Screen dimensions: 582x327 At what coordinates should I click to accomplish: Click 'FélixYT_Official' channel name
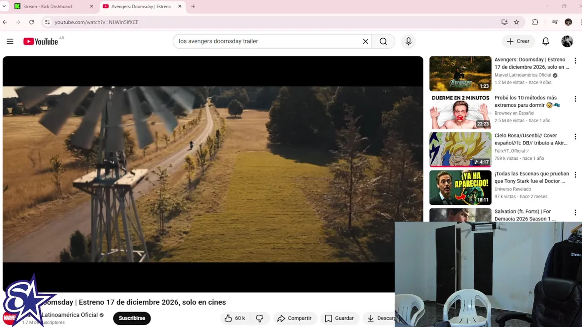coord(512,151)
